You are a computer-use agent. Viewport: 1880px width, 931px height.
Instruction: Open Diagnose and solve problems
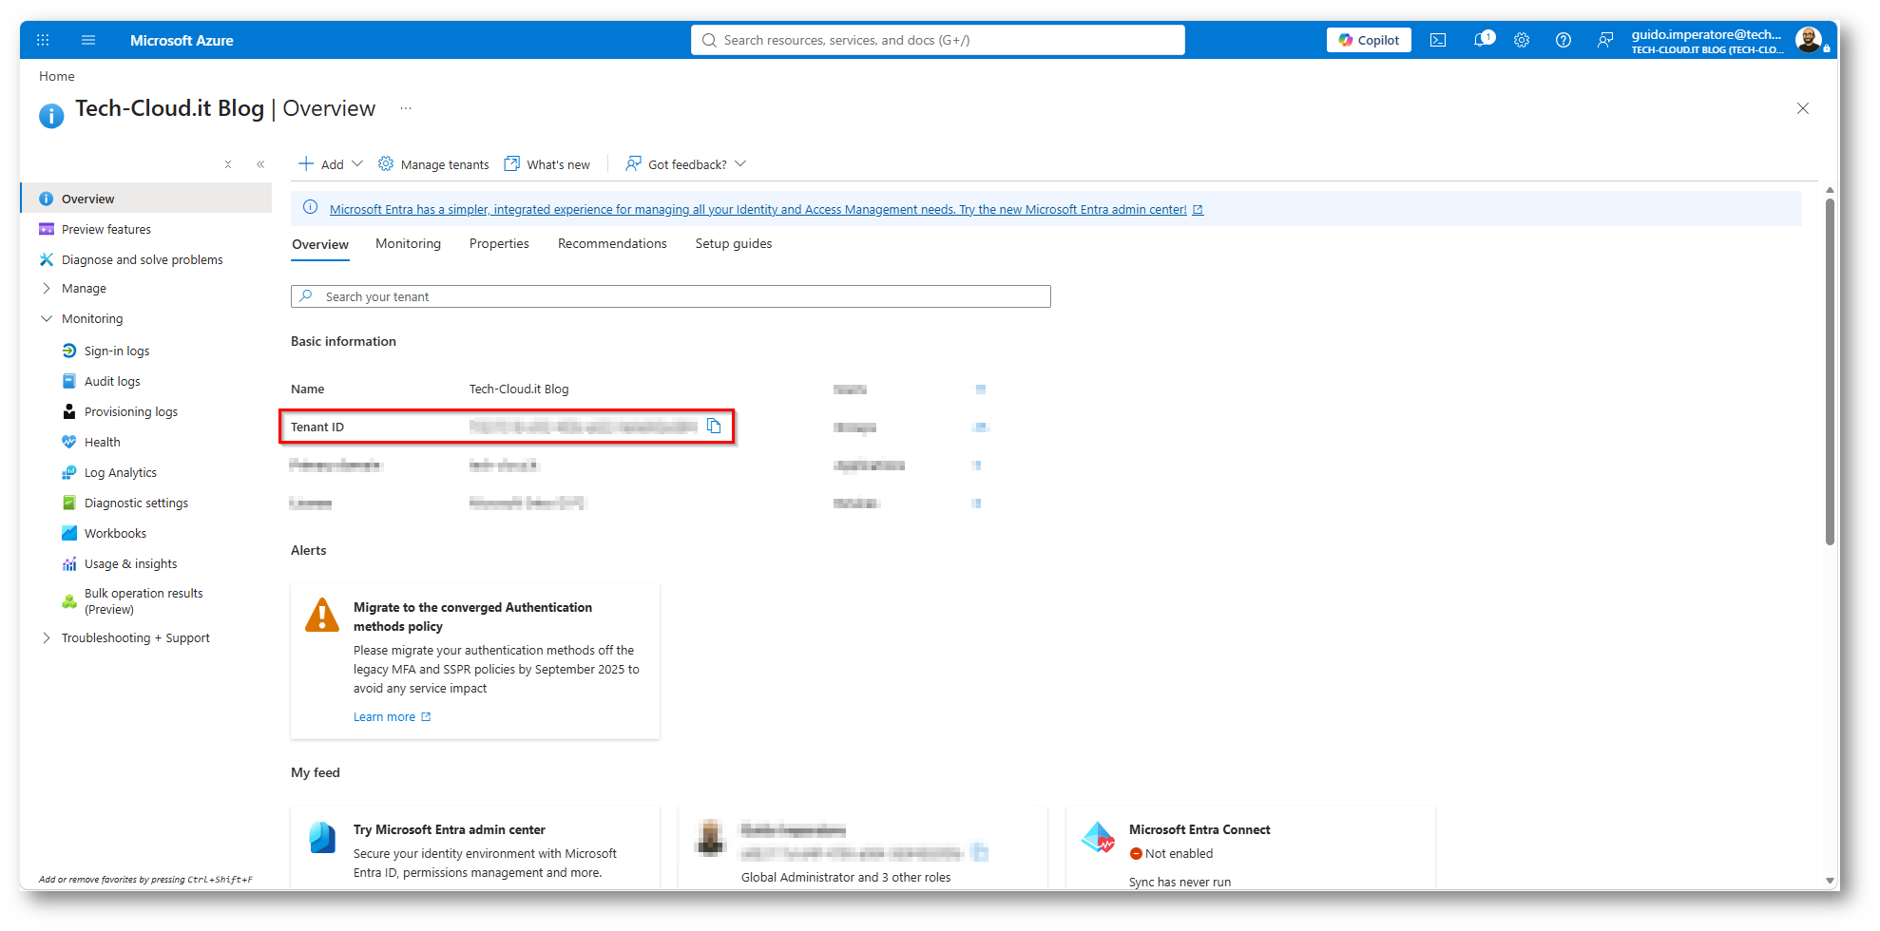(x=142, y=260)
